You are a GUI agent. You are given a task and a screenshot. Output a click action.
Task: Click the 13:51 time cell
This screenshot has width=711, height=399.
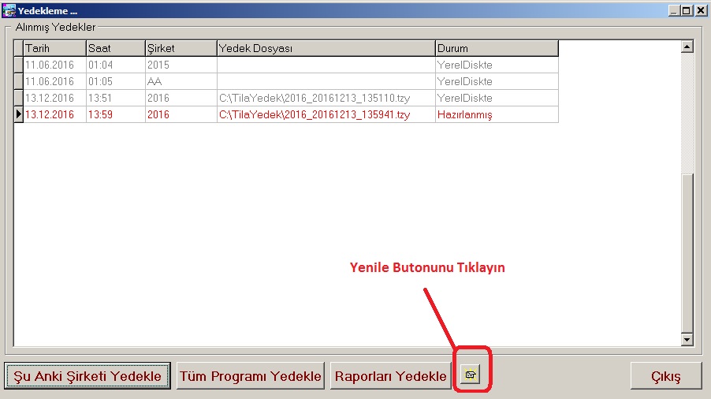click(115, 98)
